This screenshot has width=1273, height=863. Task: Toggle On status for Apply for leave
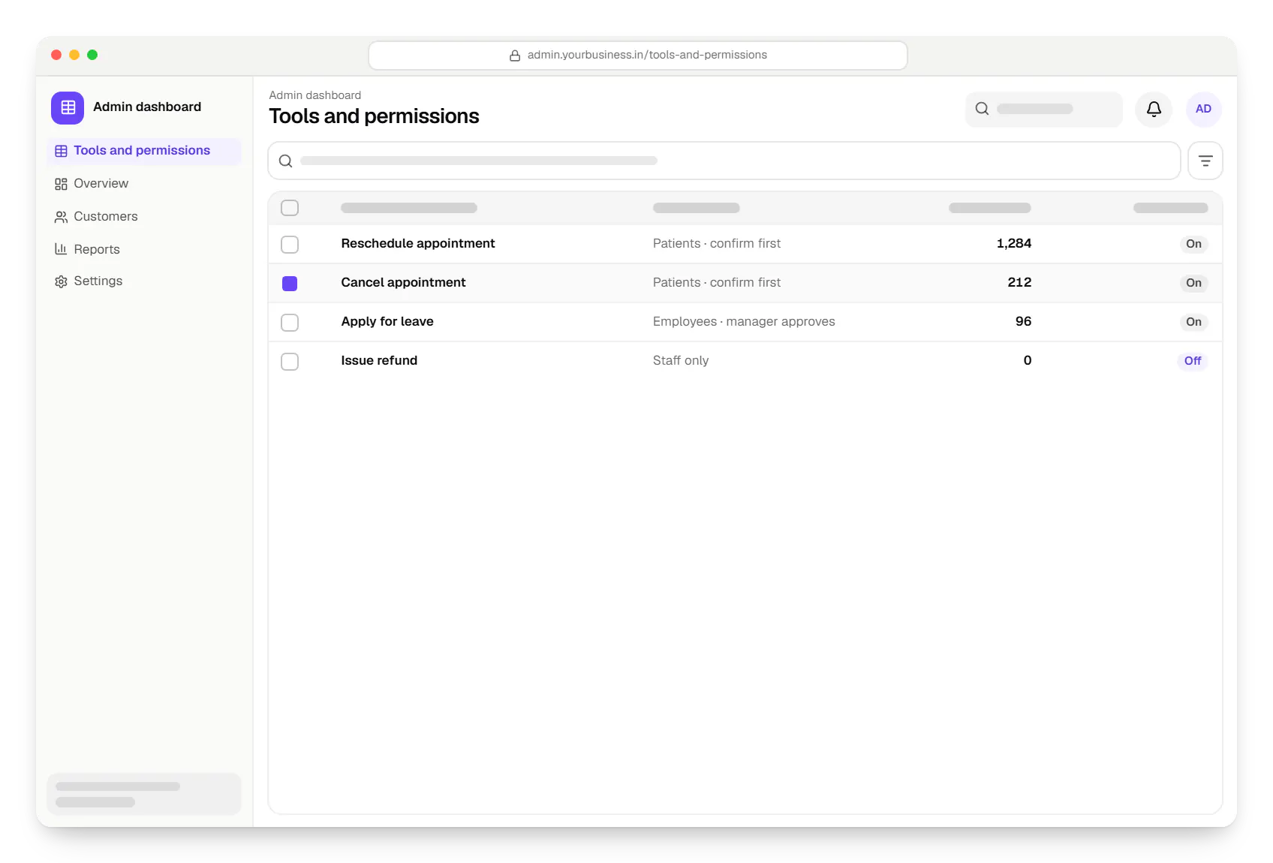1193,322
